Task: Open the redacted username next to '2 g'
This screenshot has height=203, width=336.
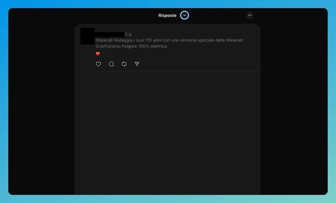Action: (x=110, y=35)
